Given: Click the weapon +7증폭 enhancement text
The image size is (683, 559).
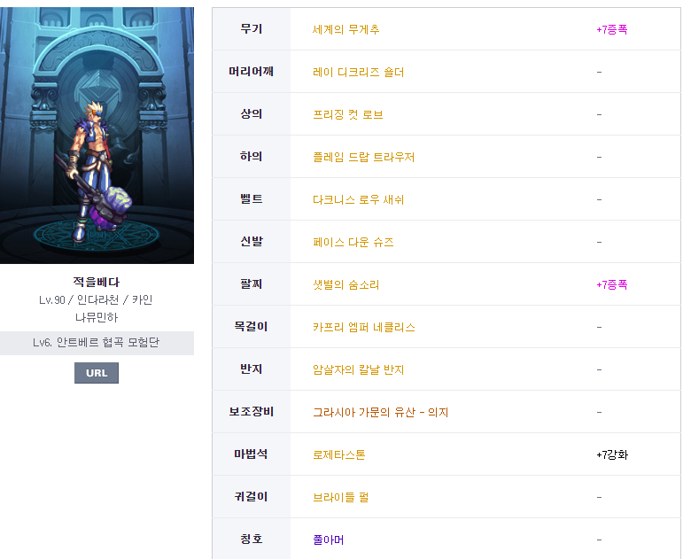Looking at the screenshot, I should tap(611, 29).
